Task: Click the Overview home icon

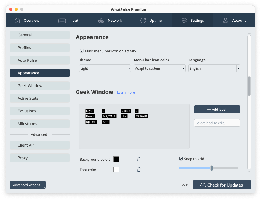Action: coord(17,20)
